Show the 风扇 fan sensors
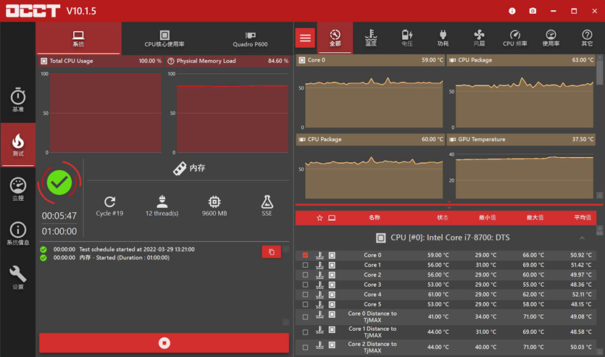Screen dimensions: 605x357 pyautogui.click(x=479, y=38)
